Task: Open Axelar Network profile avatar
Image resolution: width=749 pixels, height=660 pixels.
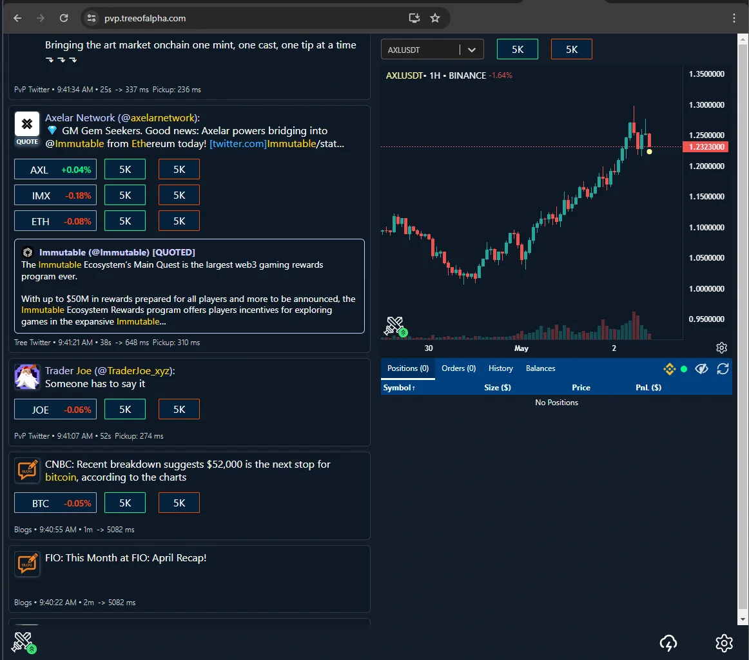Action: [27, 125]
